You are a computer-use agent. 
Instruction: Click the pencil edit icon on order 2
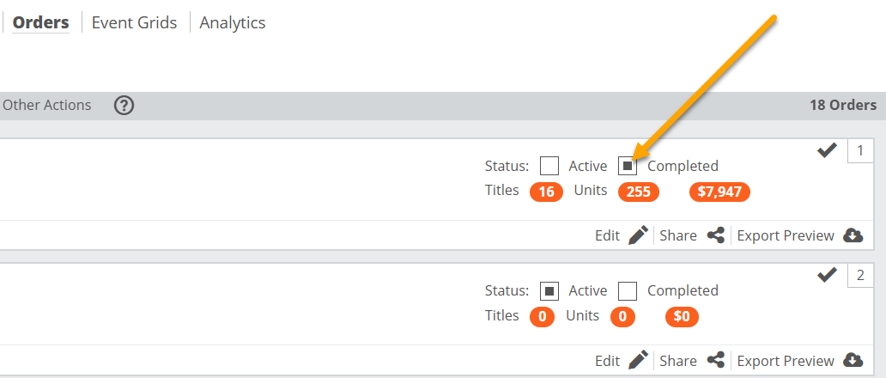click(637, 361)
